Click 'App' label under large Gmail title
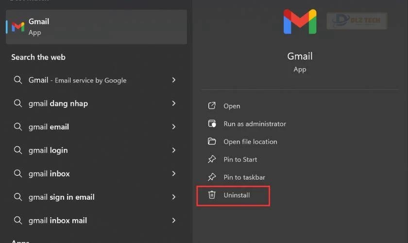This screenshot has height=243, width=408. pyautogui.click(x=300, y=69)
